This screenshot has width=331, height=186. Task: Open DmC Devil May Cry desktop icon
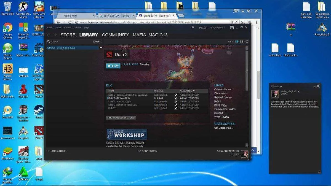tap(39, 6)
